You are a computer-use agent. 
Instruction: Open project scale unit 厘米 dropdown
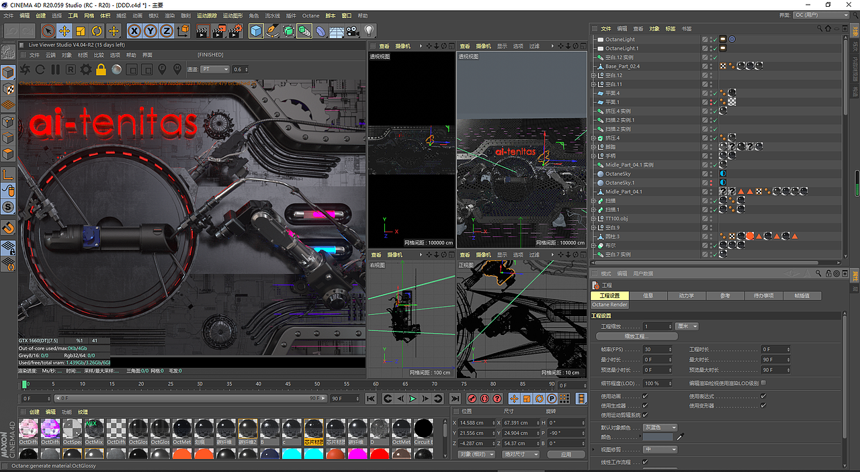[x=687, y=326]
